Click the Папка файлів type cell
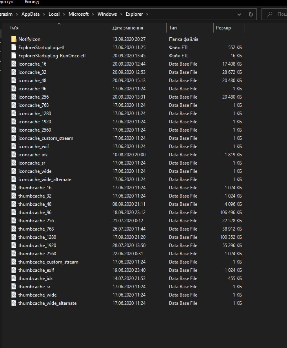 tap(183, 39)
